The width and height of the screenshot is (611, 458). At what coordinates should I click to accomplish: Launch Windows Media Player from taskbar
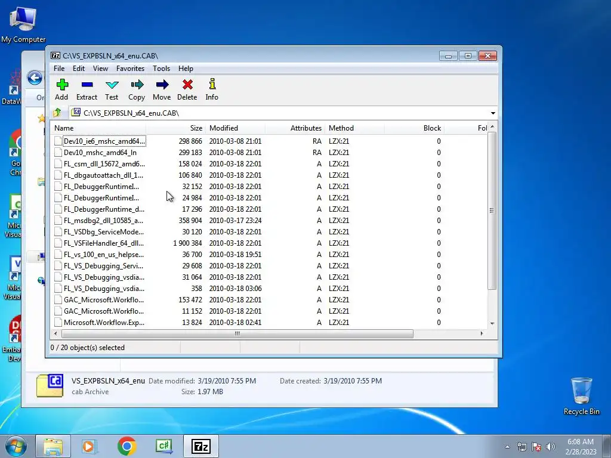[88, 446]
